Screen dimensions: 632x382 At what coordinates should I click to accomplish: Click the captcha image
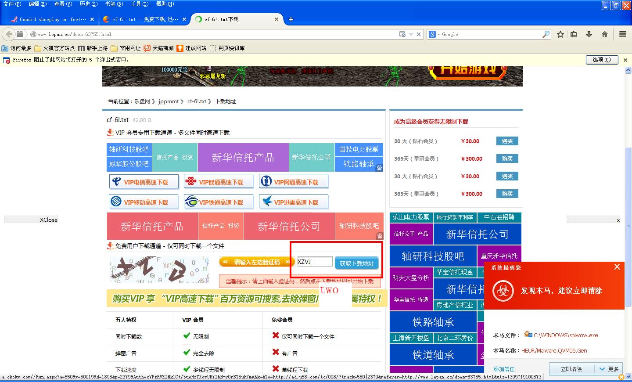point(159,269)
